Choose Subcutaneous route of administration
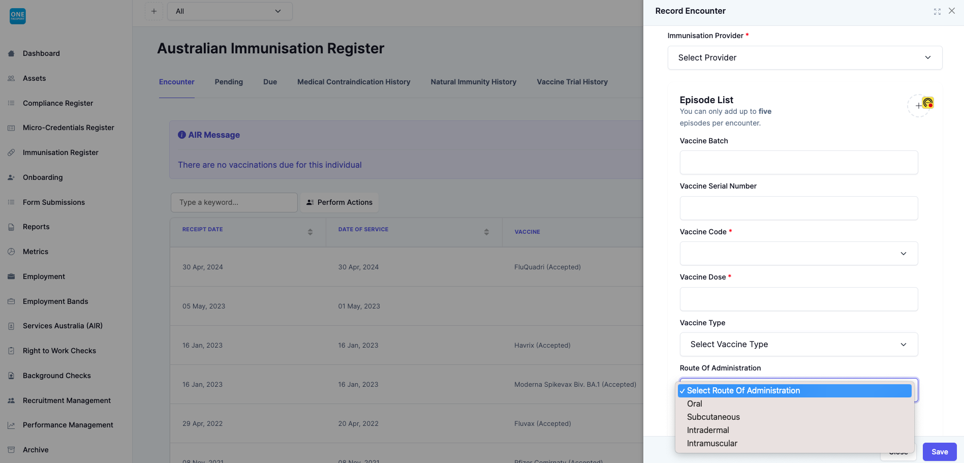The image size is (964, 463). click(795, 417)
